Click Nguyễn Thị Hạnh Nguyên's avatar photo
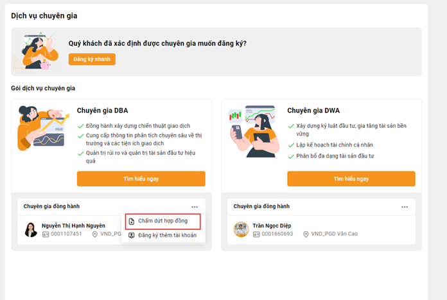Viewport: 447px width, 300px height. [x=31, y=230]
